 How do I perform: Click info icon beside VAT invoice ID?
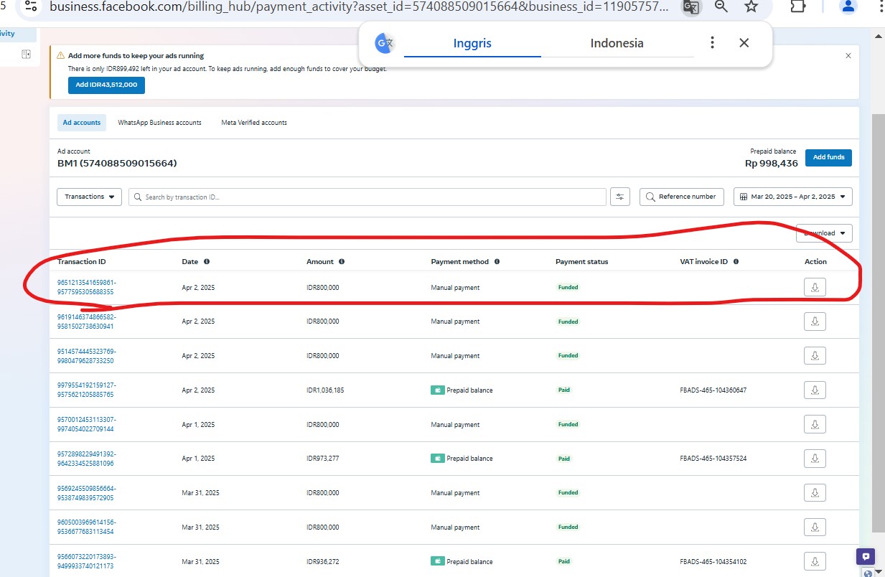(x=736, y=262)
